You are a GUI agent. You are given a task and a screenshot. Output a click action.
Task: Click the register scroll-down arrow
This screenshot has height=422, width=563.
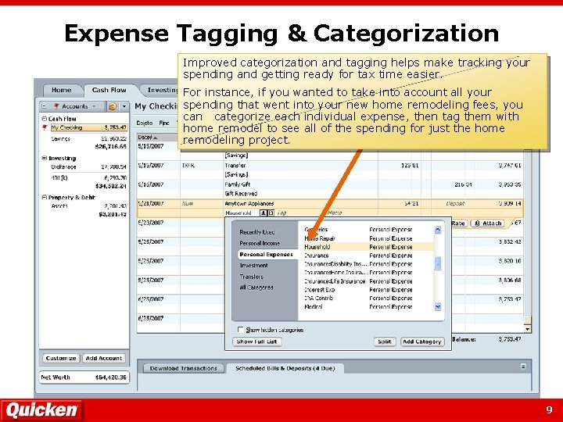(527, 329)
